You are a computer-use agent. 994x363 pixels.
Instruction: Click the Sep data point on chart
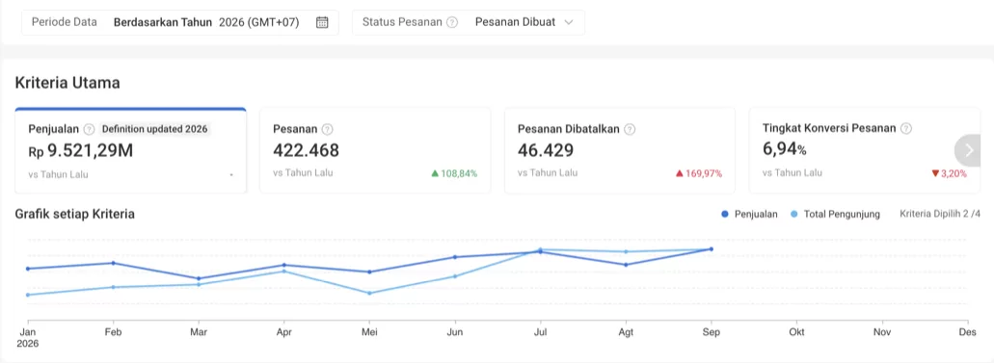pos(711,249)
